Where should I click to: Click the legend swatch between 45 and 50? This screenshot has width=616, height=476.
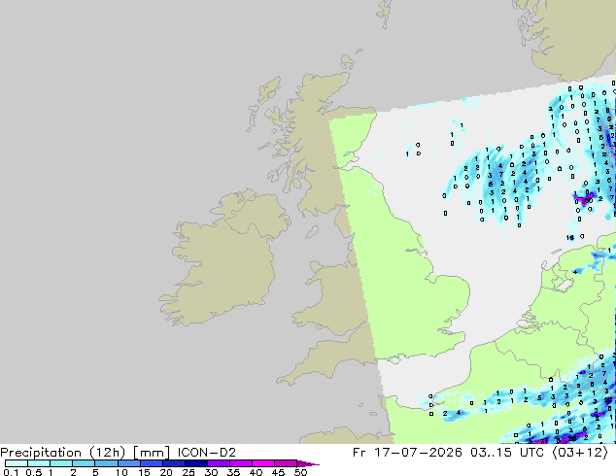(x=286, y=463)
